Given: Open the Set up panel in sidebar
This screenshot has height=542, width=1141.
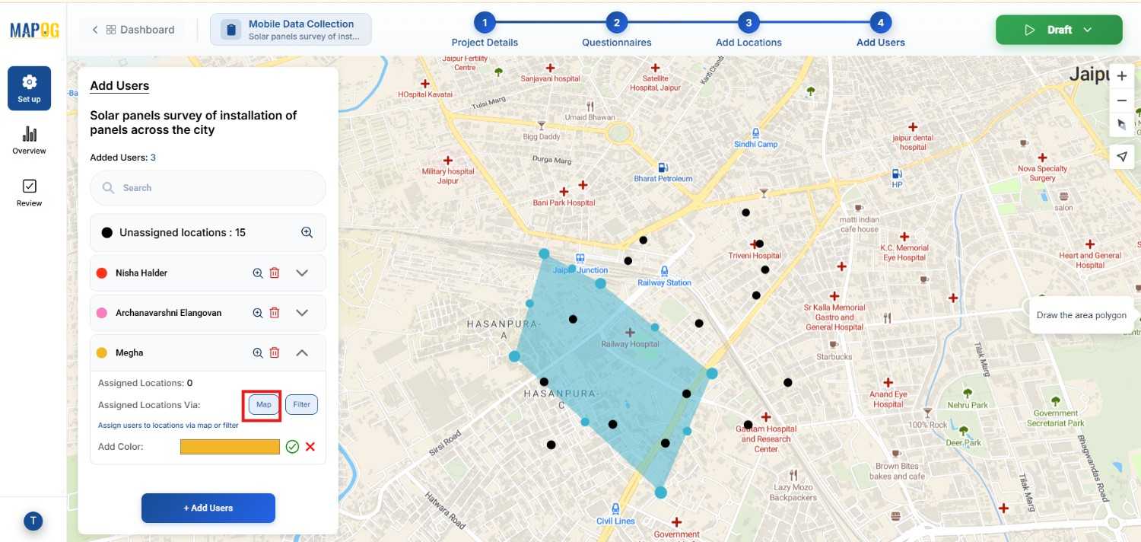Looking at the screenshot, I should point(29,87).
